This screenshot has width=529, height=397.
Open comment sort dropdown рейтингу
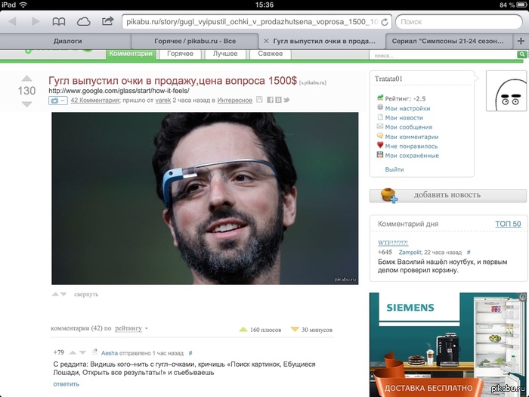point(131,328)
